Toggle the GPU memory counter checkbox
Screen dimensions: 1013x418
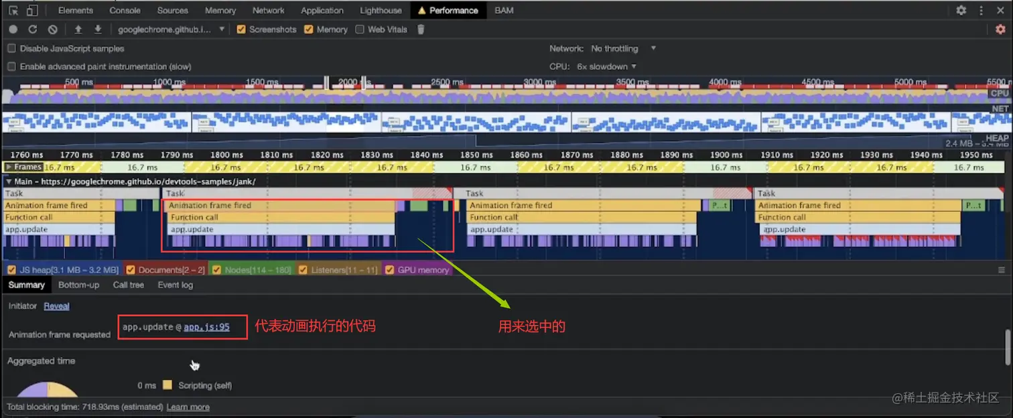click(389, 270)
